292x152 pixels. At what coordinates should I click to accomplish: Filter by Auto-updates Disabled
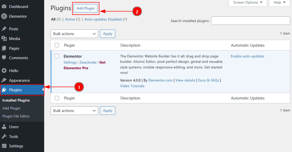103,19
